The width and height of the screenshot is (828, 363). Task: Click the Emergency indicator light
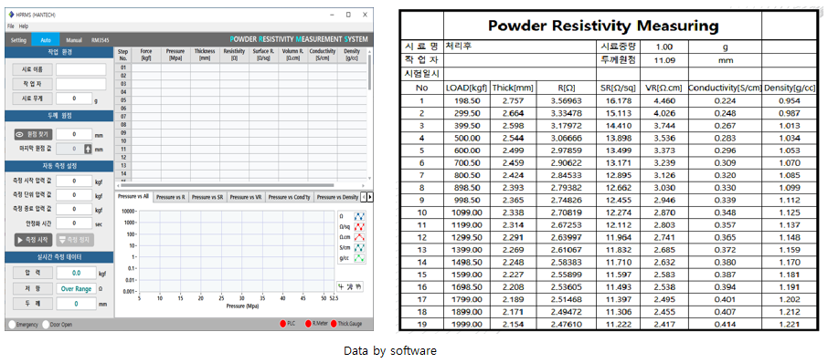tap(12, 325)
